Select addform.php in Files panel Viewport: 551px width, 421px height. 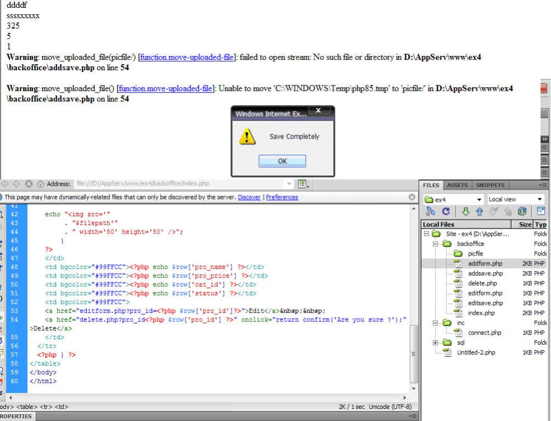click(485, 263)
